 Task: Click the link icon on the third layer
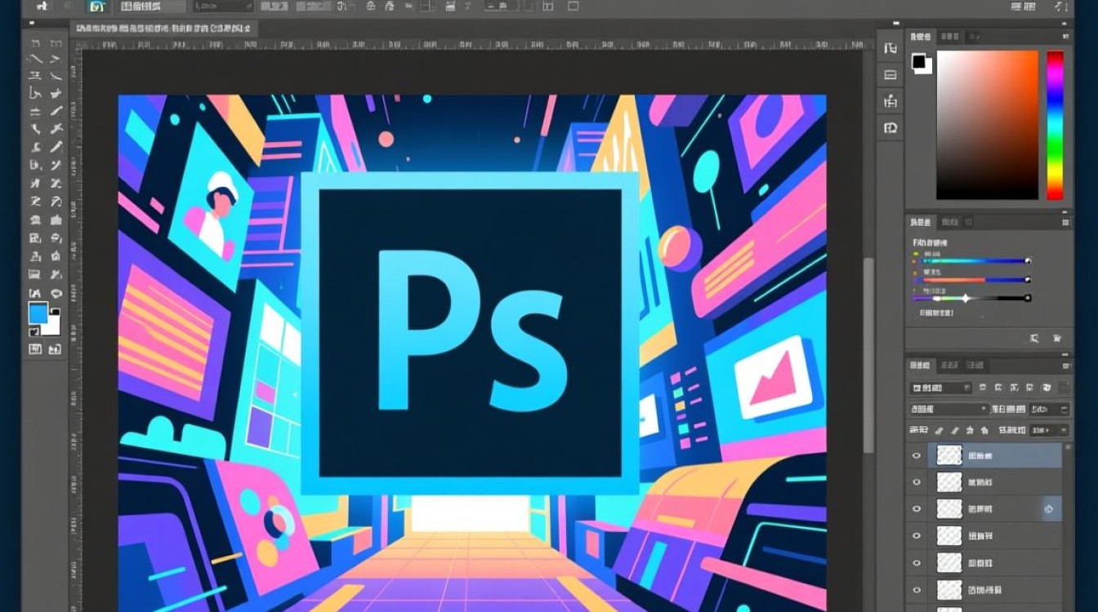[1048, 509]
